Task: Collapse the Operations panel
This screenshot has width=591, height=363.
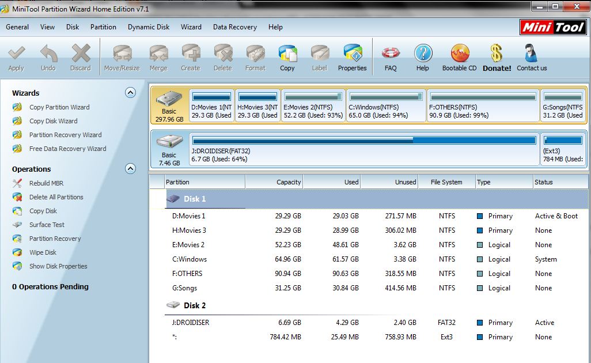Action: (131, 169)
